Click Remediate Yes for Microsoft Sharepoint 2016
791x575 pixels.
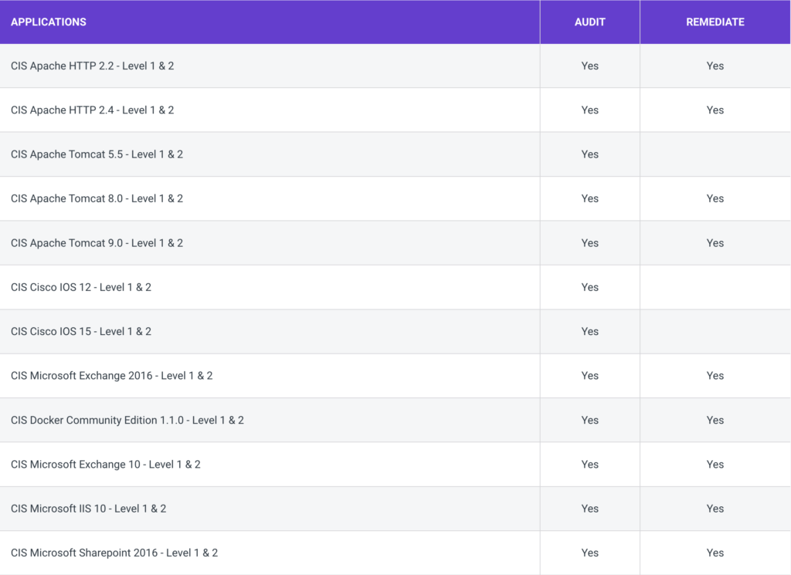click(715, 553)
